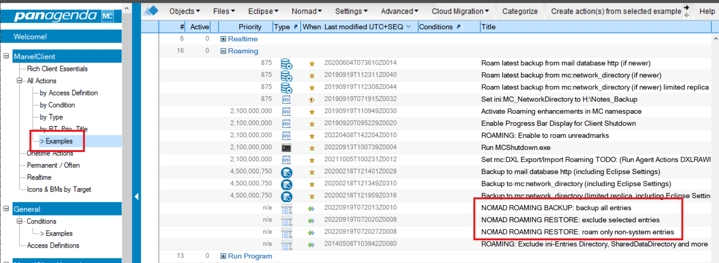Image resolution: width=719 pixels, height=263 pixels.
Task: Collapse the General sidebar section
Action: (x=6, y=208)
